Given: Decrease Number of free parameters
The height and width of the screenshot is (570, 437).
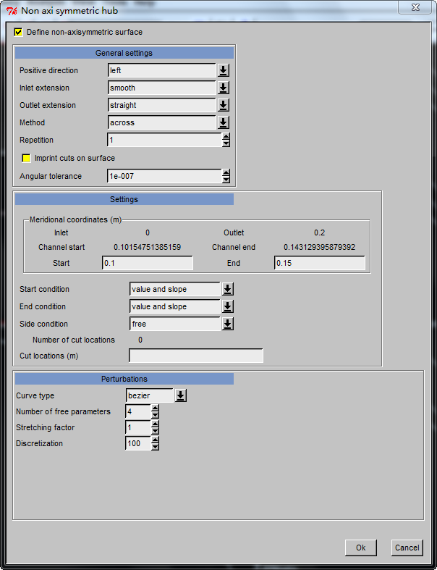Looking at the screenshot, I should point(155,415).
